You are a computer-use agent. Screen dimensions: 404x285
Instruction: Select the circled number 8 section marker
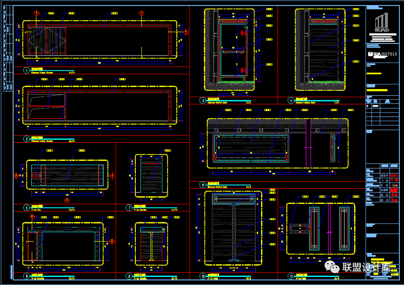(26, 276)
